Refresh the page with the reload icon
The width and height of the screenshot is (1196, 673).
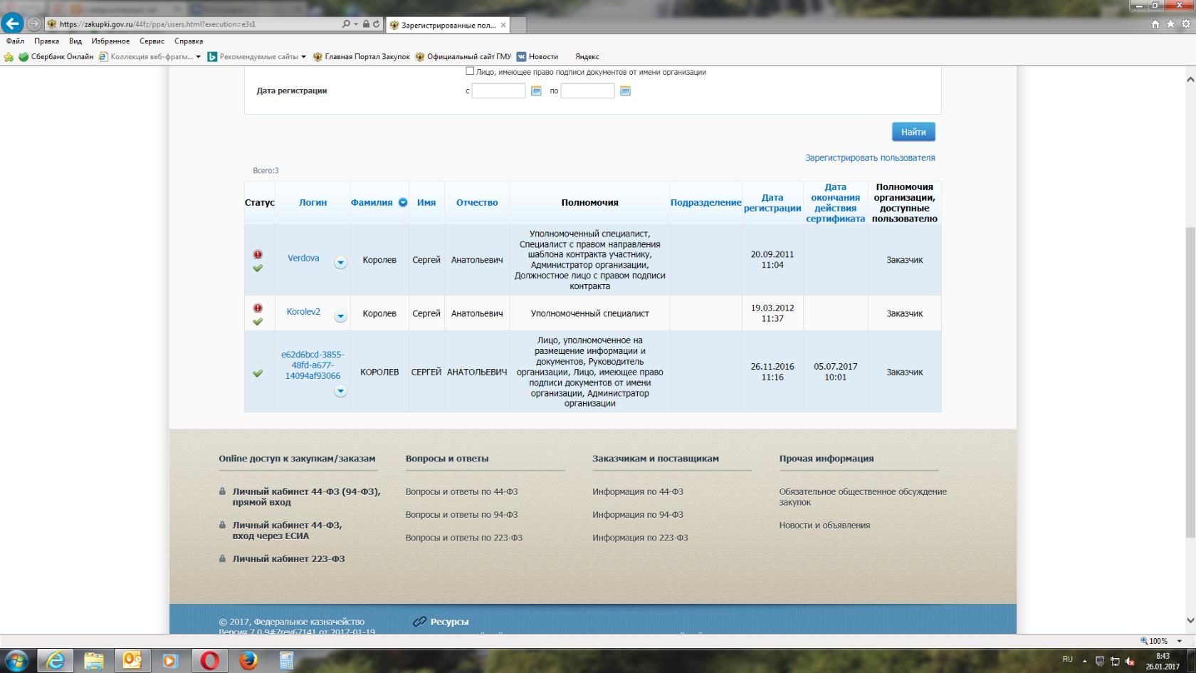click(377, 24)
